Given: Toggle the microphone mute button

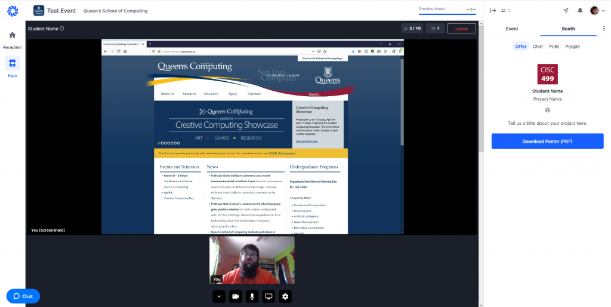Looking at the screenshot, I should tap(252, 296).
